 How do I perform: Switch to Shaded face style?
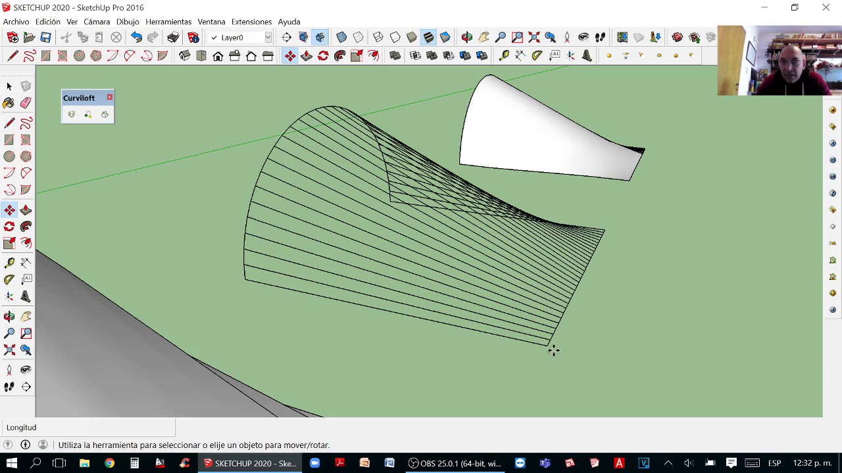(412, 37)
